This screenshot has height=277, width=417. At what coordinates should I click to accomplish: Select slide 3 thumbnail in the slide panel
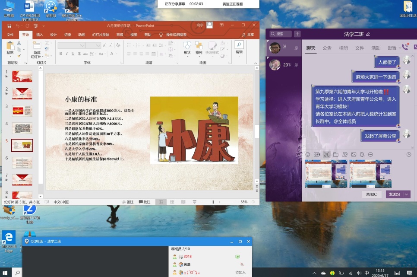tap(22, 111)
